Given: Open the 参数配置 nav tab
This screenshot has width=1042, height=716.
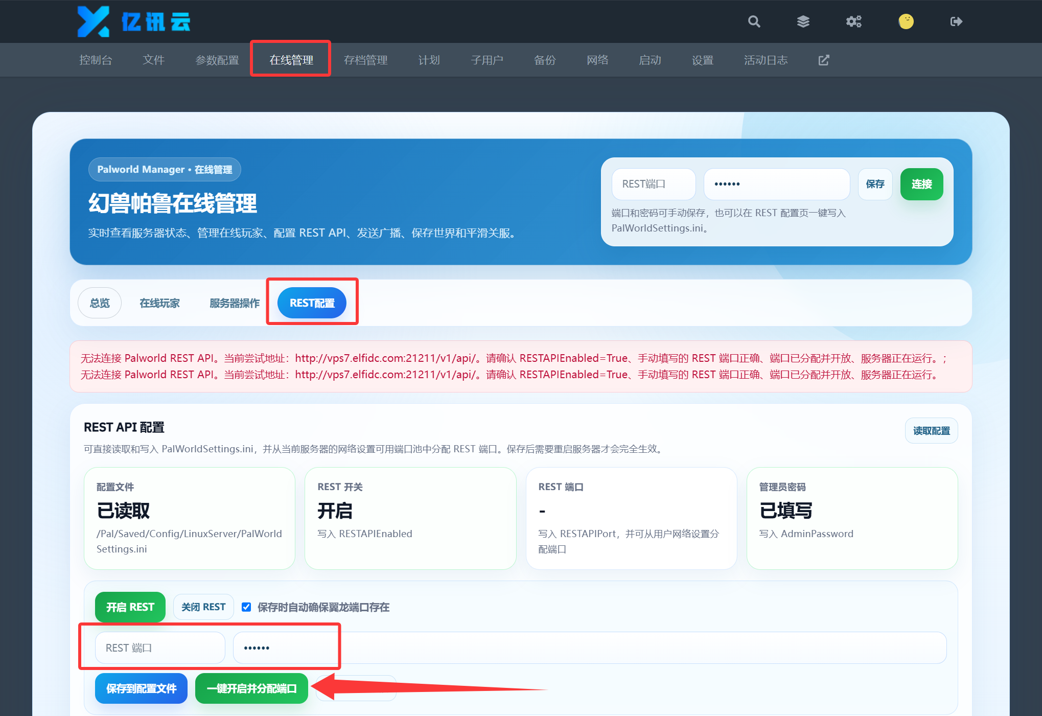Looking at the screenshot, I should (x=217, y=60).
